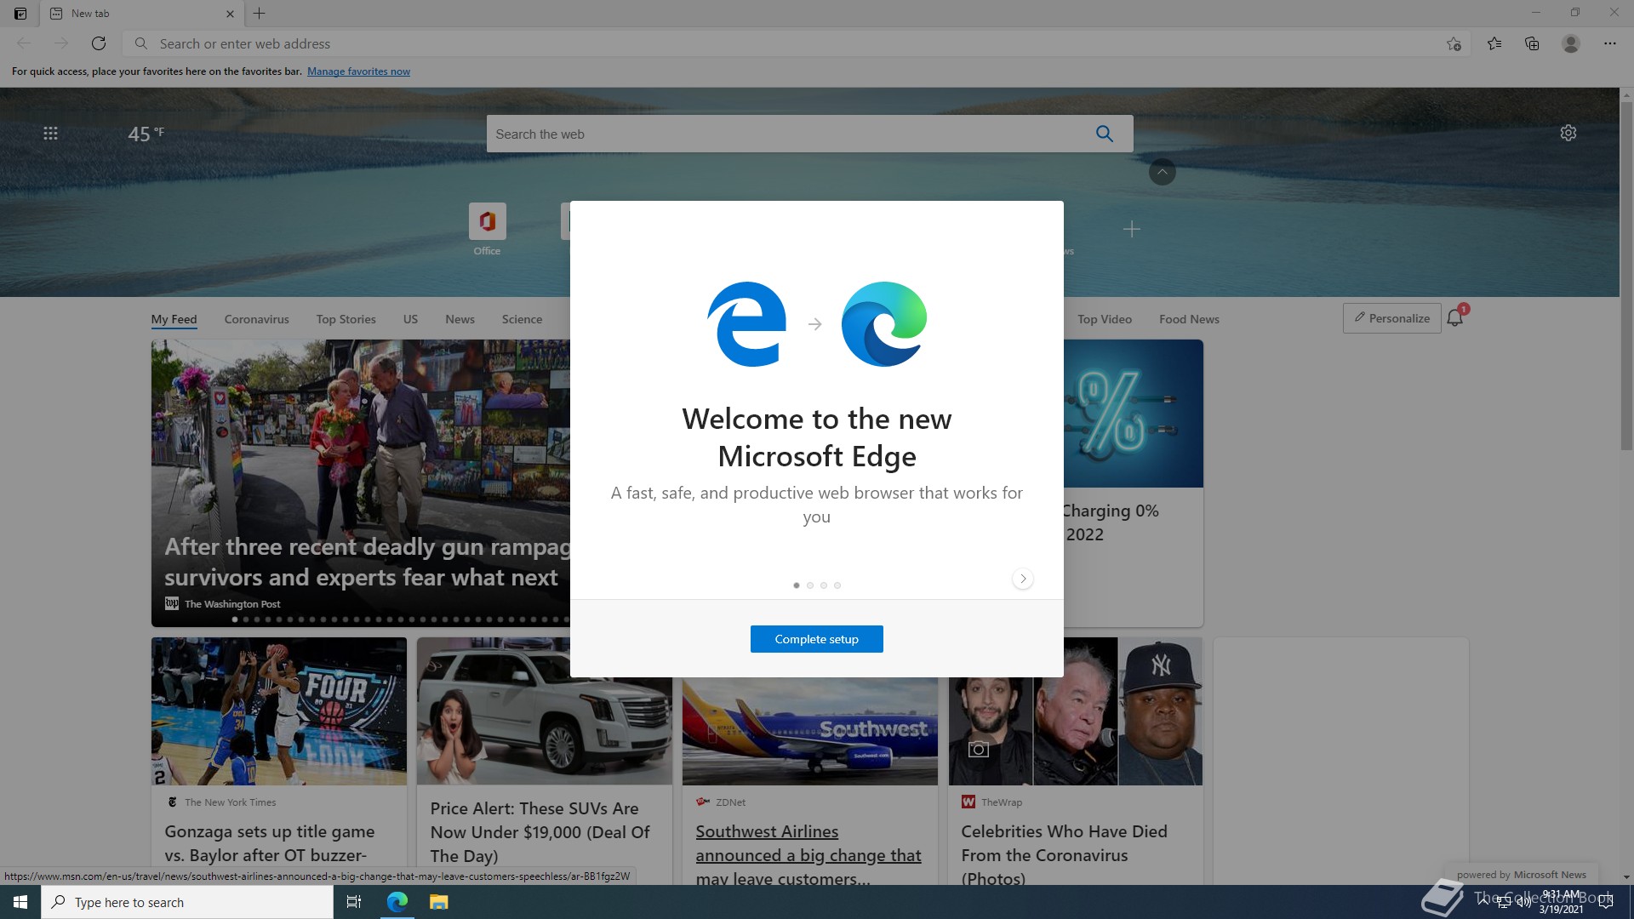
Task: Select the fourth welcome dialog page dot
Action: [837, 585]
